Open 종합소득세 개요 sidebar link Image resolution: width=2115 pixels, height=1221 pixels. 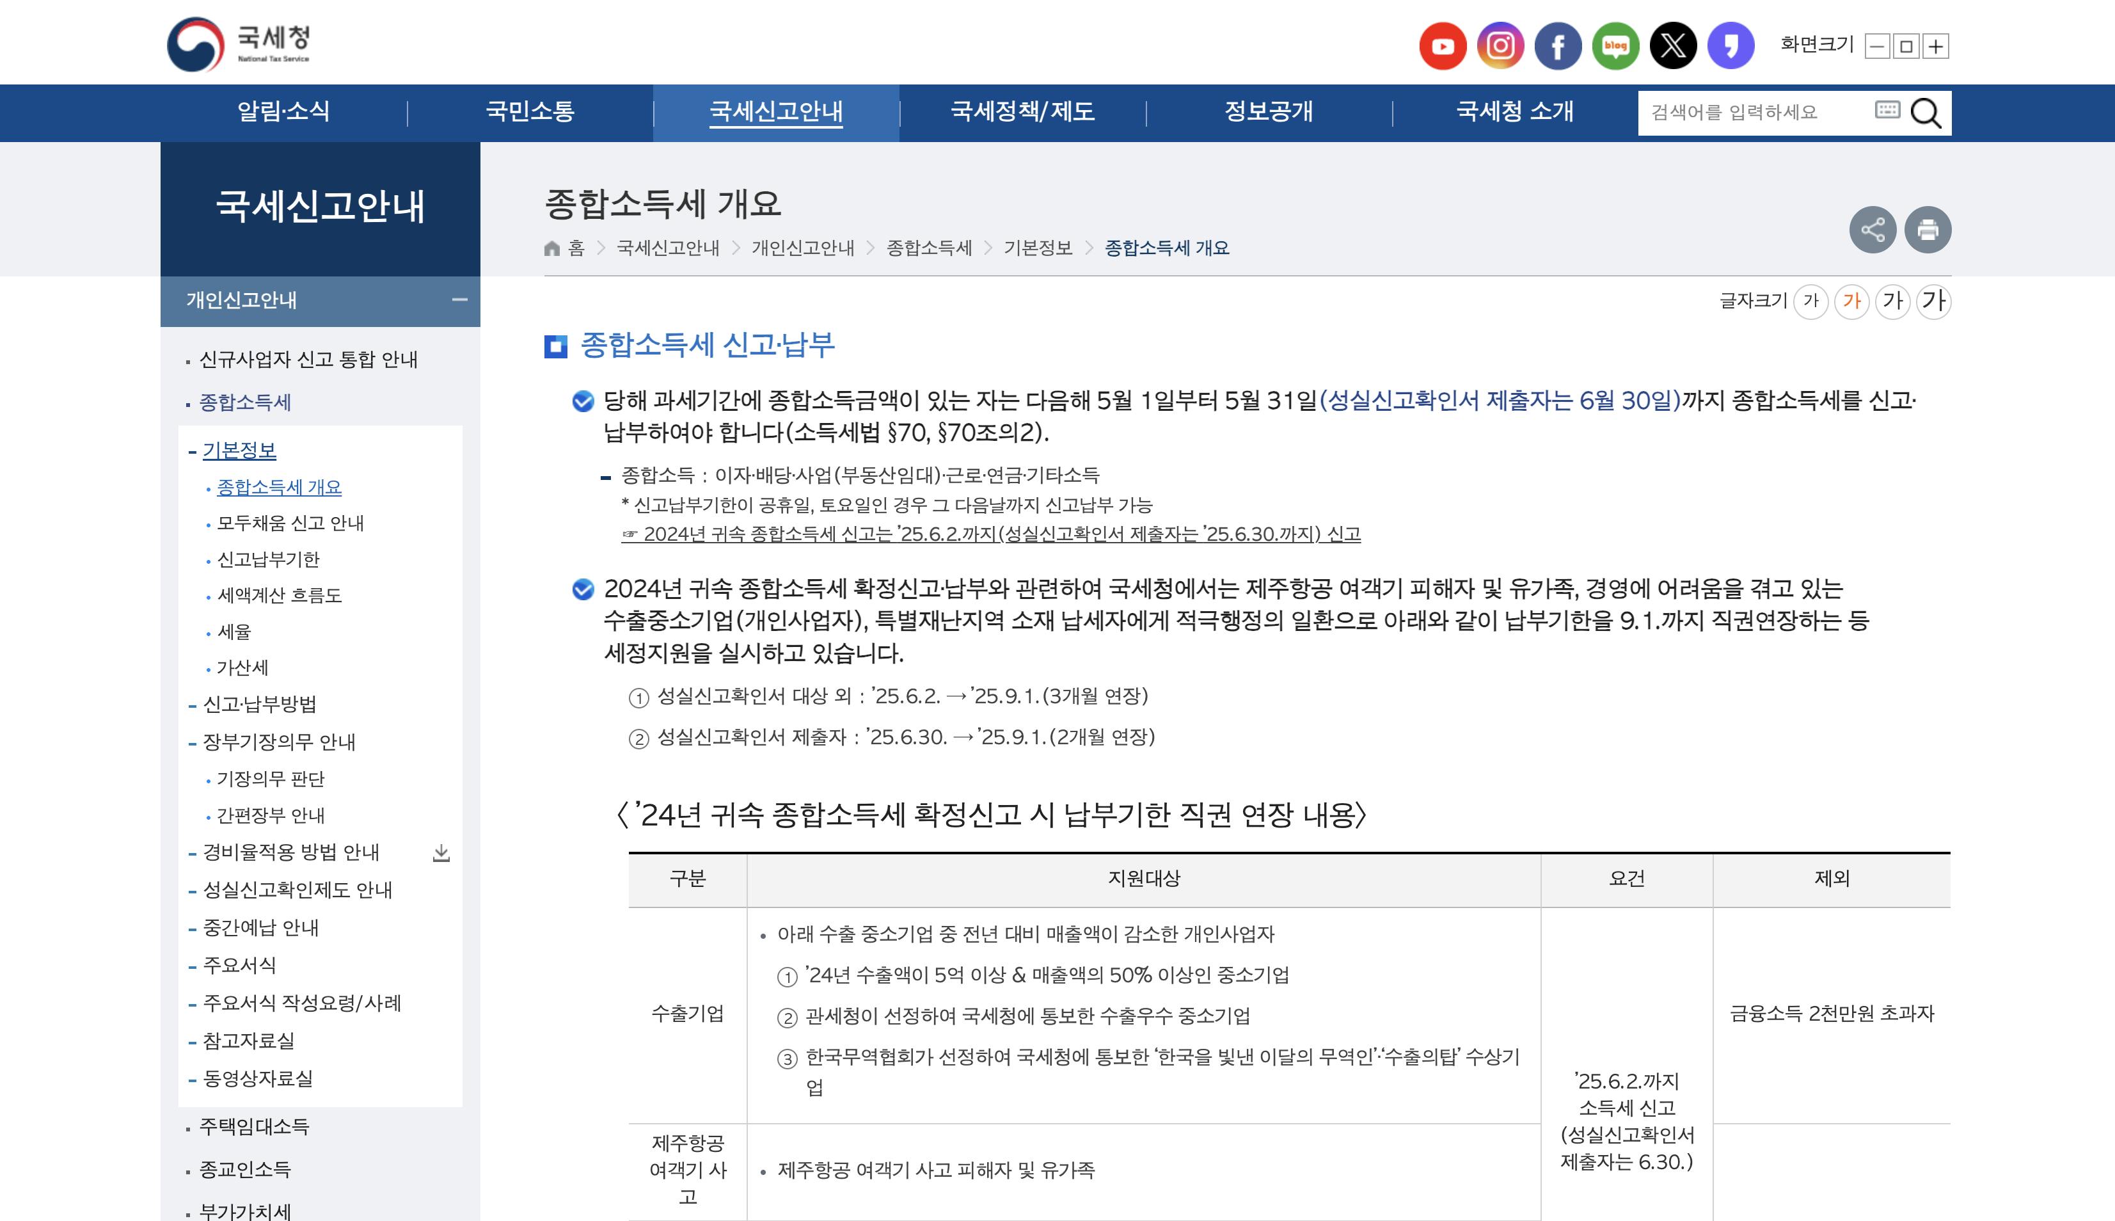[279, 487]
